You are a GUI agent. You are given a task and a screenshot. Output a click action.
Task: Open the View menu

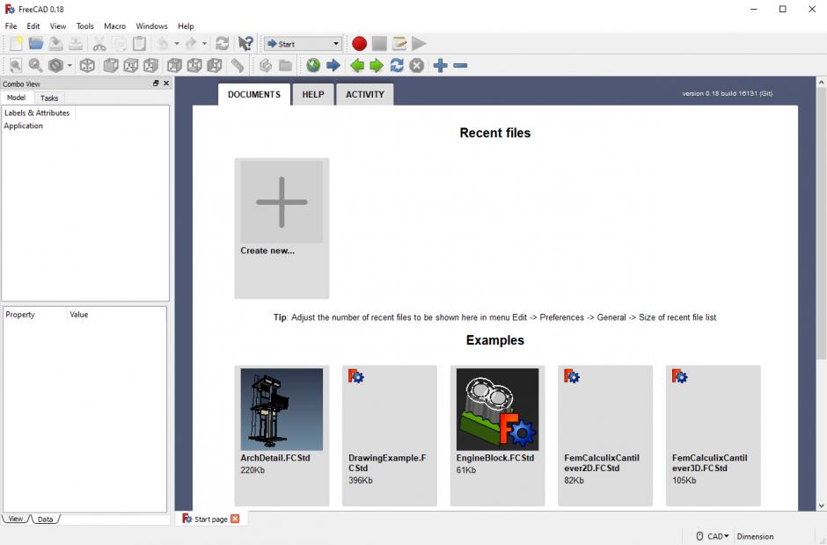(x=58, y=25)
